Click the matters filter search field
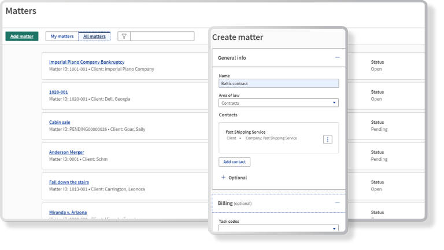This screenshot has height=250, width=444. pyautogui.click(x=162, y=36)
